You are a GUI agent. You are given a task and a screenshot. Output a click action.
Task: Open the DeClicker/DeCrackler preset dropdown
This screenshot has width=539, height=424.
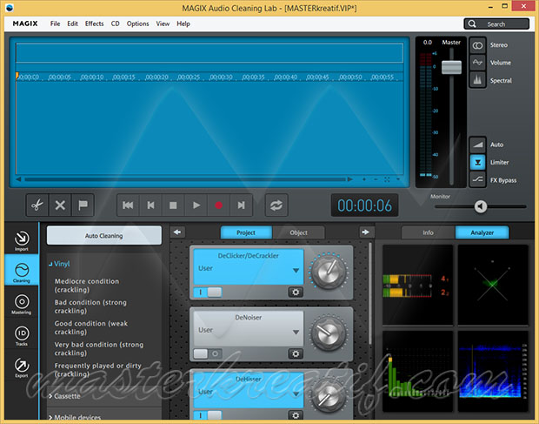click(296, 271)
